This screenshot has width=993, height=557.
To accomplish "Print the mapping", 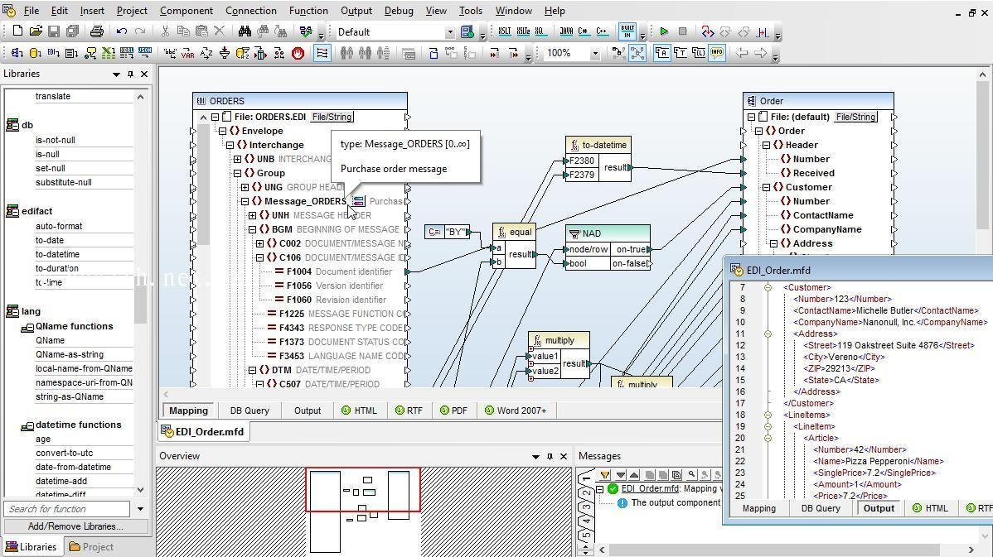I will [96, 31].
